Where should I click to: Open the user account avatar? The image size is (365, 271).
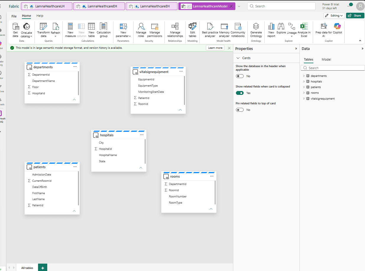(x=360, y=6)
